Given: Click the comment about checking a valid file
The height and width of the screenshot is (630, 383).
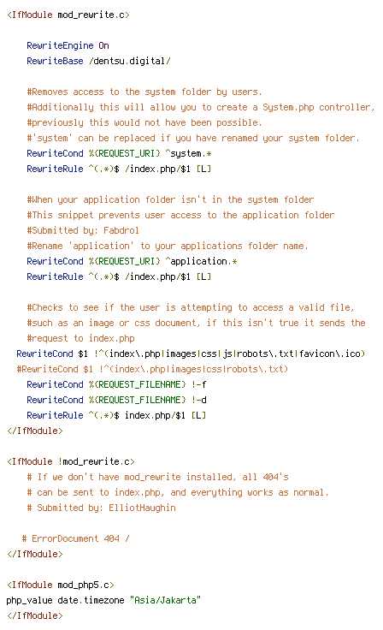Looking at the screenshot, I should tap(191, 307).
